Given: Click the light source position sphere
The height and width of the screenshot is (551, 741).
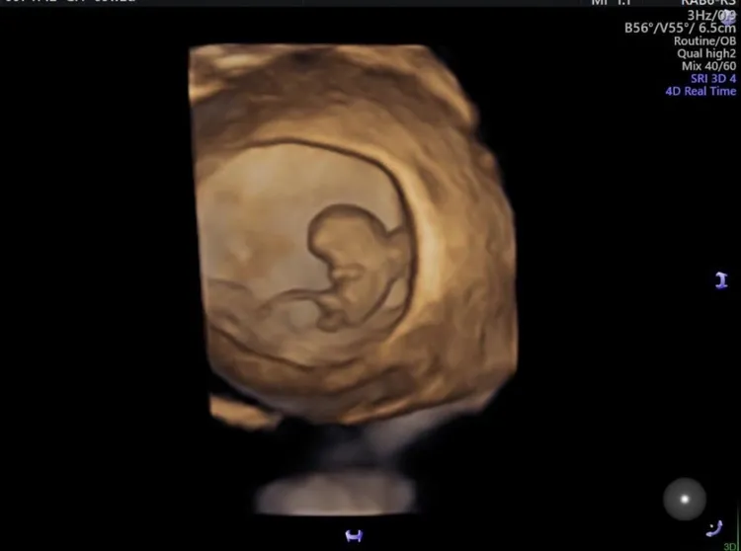Looking at the screenshot, I should [x=684, y=497].
